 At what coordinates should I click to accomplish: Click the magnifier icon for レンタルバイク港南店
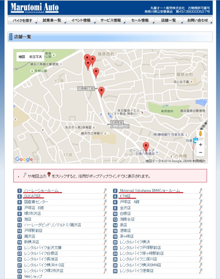201,270
